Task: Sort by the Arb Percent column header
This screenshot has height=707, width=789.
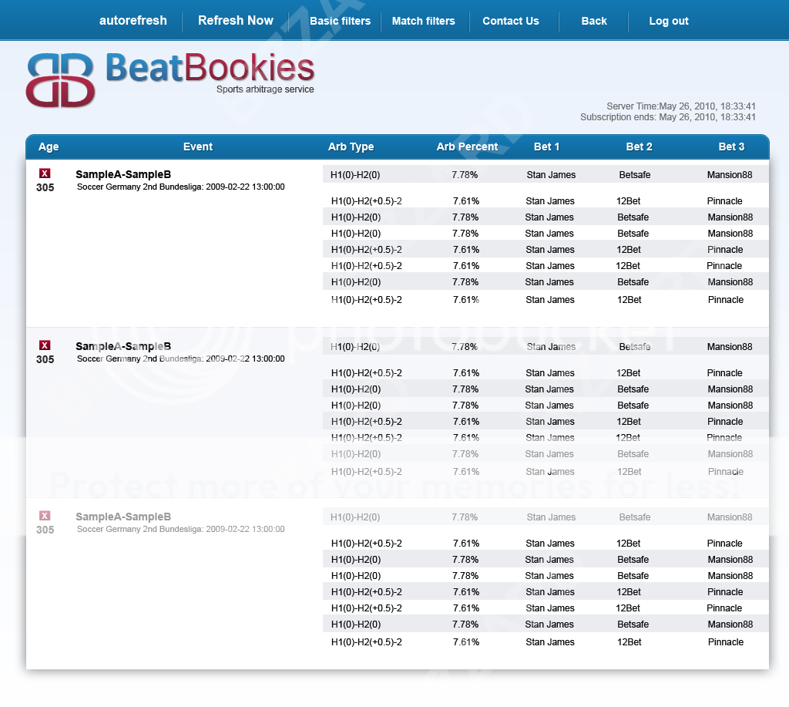Action: point(467,146)
